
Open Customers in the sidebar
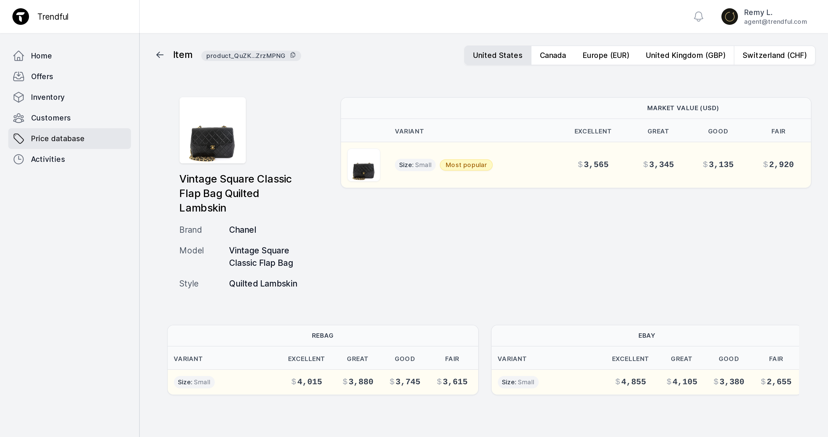pyautogui.click(x=69, y=118)
